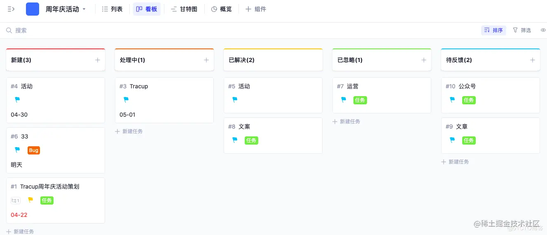Image resolution: width=547 pixels, height=235 pixels.
Task: Click 新建任务 under the 已忽略 column
Action: (x=346, y=122)
